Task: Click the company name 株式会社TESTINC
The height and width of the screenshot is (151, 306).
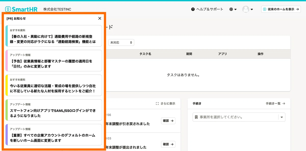Action: pyautogui.click(x=57, y=9)
